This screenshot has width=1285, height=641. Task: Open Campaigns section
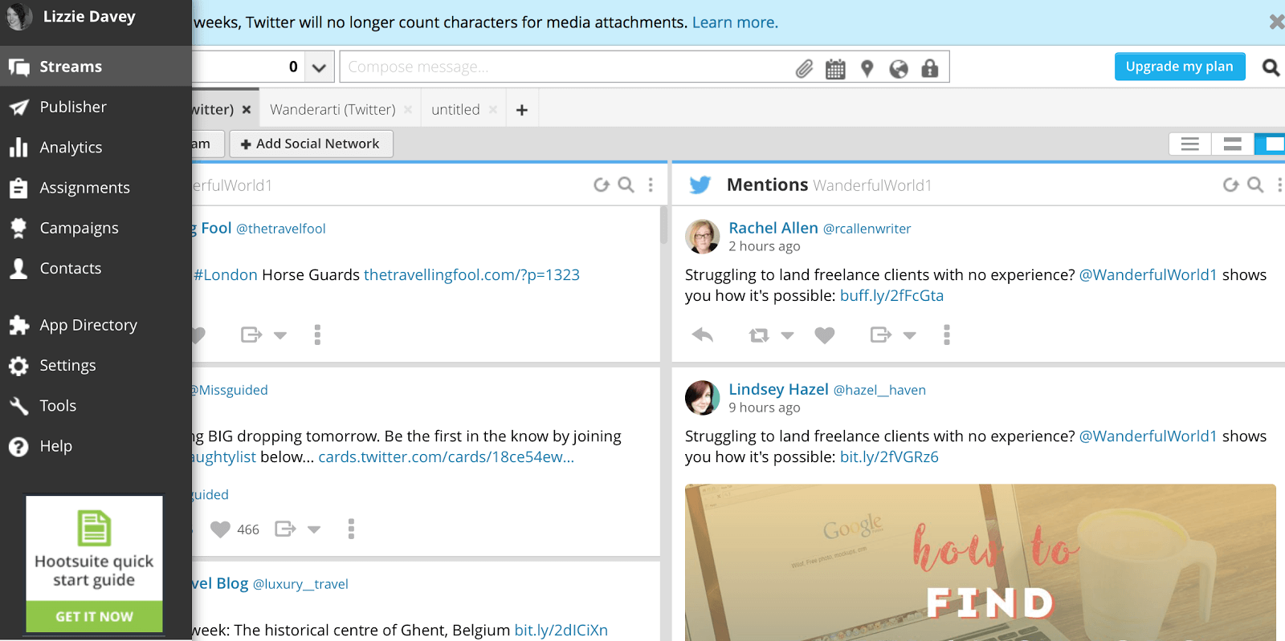[96, 228]
